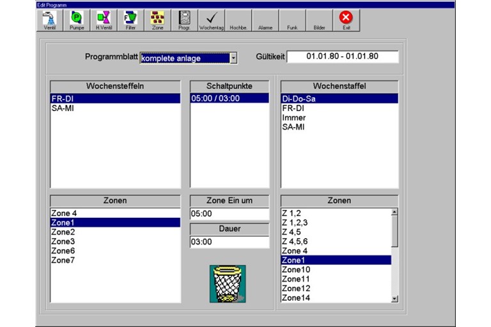Screen dimensions: 491x327
Task: Select SA-MI in the Wochensteffeln list
Action: [x=61, y=109]
